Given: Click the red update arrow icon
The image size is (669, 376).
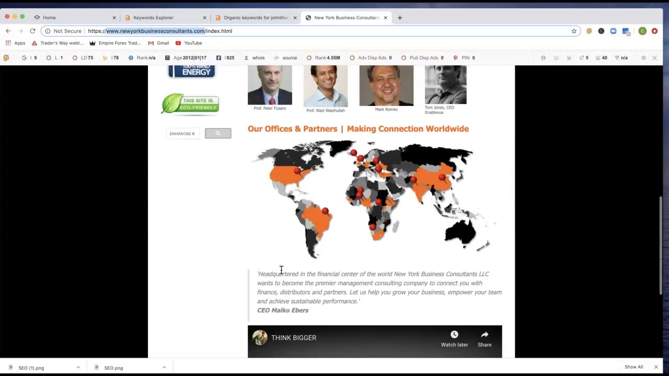Looking at the screenshot, I should click(x=654, y=31).
